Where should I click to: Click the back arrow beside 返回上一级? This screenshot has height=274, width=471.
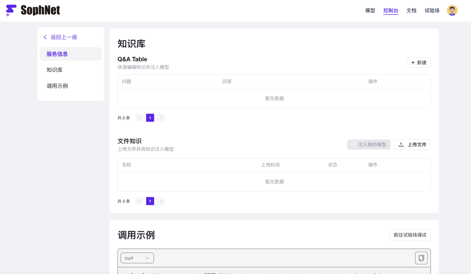point(45,37)
